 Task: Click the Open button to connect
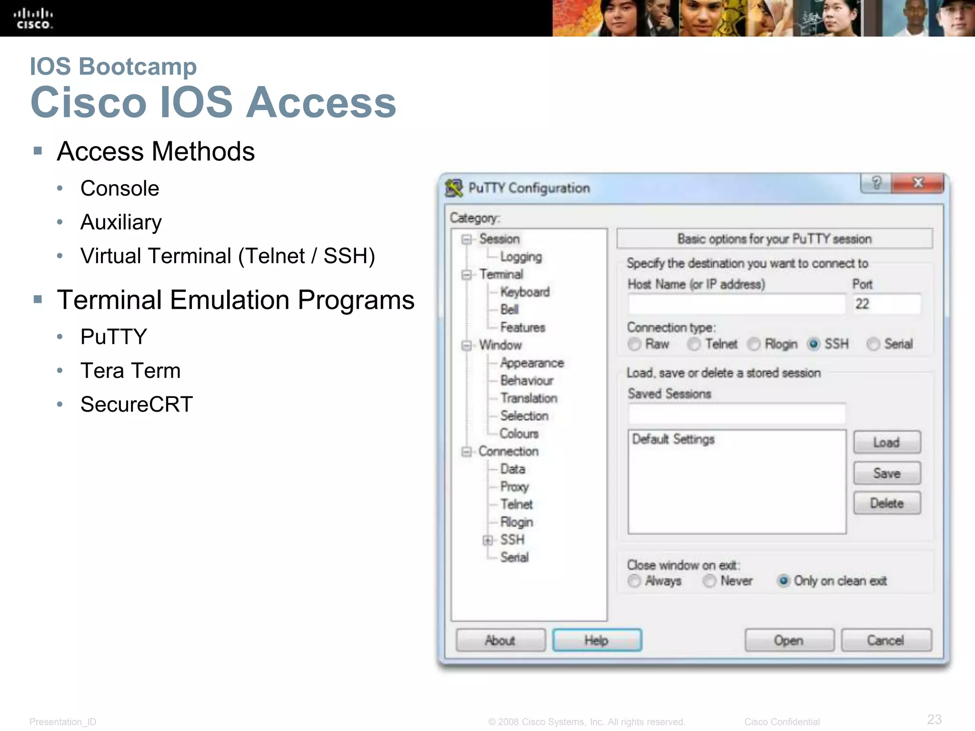click(789, 640)
